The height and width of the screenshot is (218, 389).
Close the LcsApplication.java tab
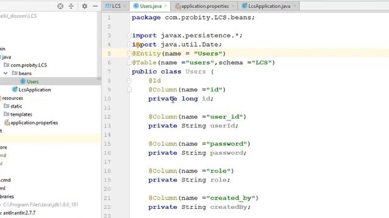click(x=294, y=6)
